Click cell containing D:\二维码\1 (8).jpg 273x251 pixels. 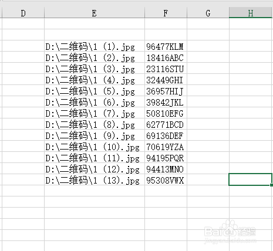coord(95,124)
